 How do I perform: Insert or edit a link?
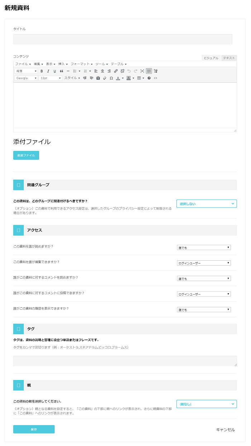click(x=116, y=71)
